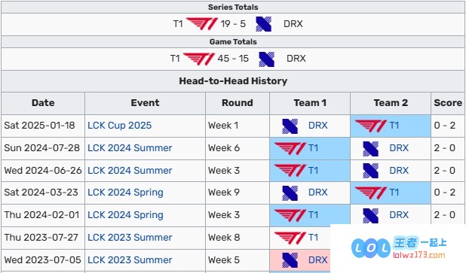Click the Event column header

coord(145,103)
